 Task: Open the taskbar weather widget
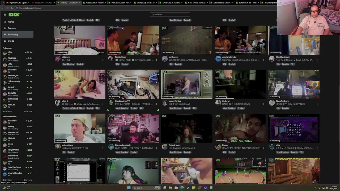[x=6, y=188]
